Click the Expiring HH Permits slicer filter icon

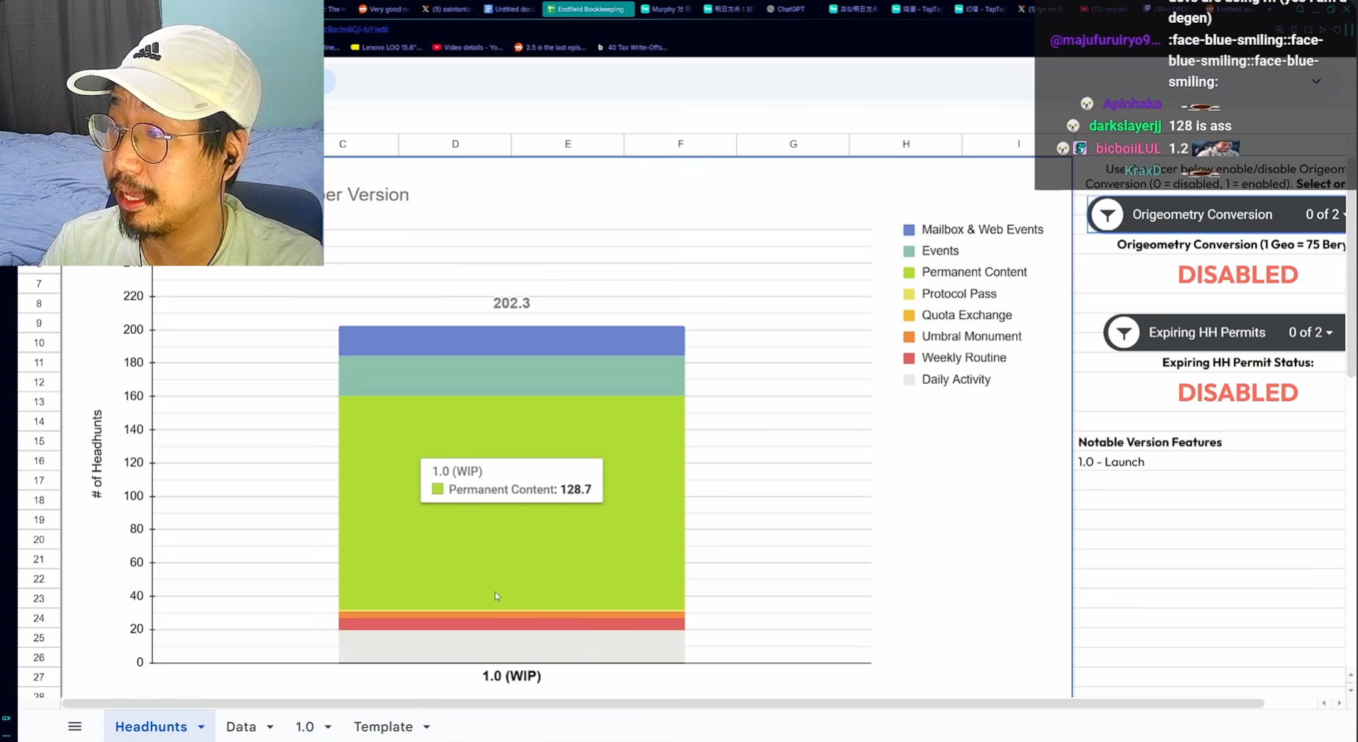click(x=1123, y=333)
